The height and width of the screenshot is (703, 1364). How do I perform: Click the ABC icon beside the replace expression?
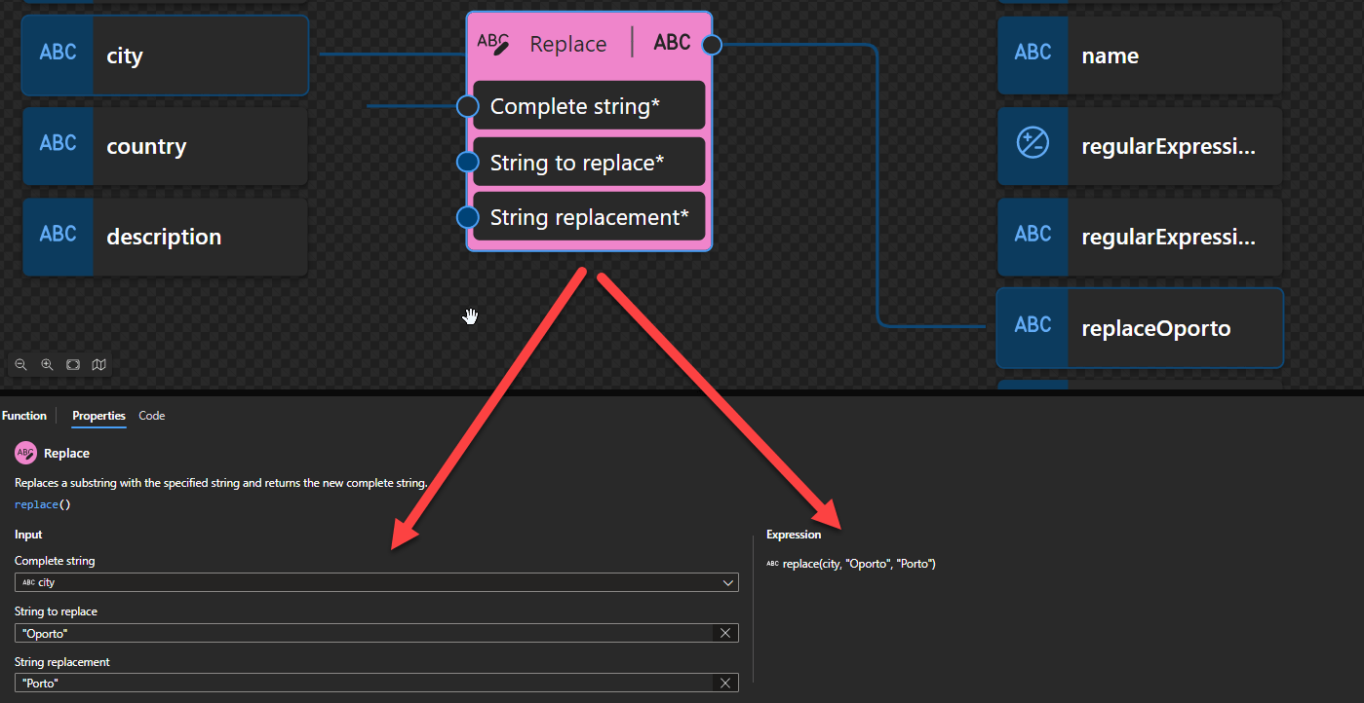tap(771, 563)
